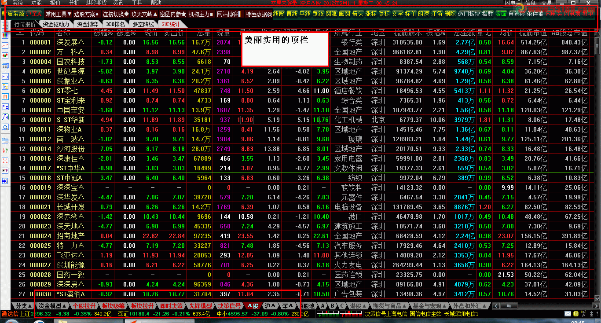Expand the 期货与商品 bottom tab menu
The width and height of the screenshot is (601, 323).
389,305
